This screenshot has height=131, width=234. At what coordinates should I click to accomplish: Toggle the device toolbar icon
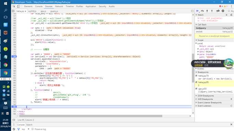tap(19, 6)
